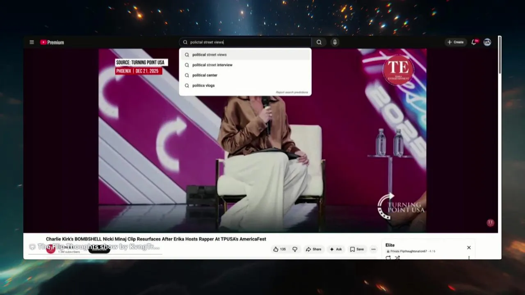The height and width of the screenshot is (295, 525).
Task: Go to YouTube Premium home logo
Action: [52, 42]
